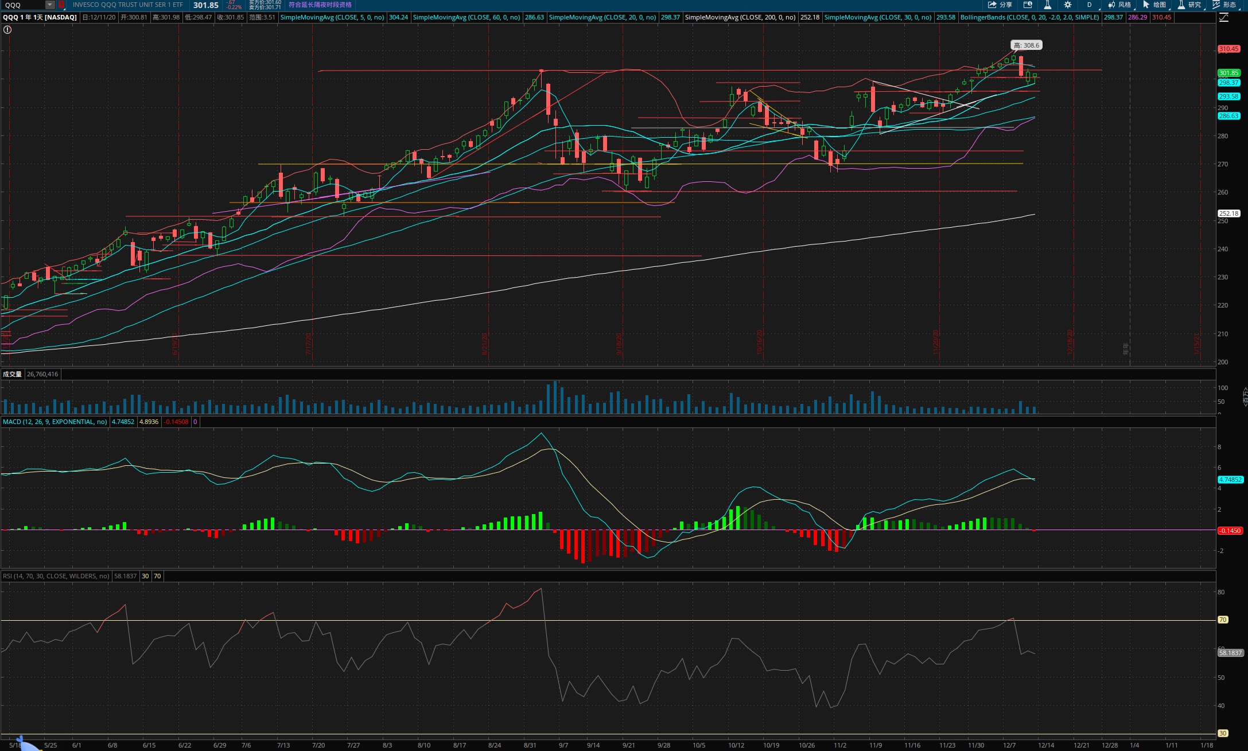Click the -0.1450 MACD histogram axis tag
1248x751 pixels.
1230,531
